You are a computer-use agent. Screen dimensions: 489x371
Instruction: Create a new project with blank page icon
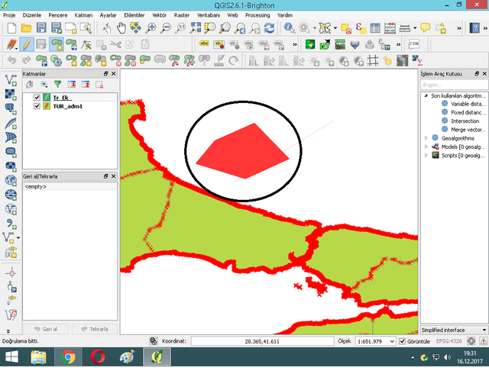click(x=11, y=28)
